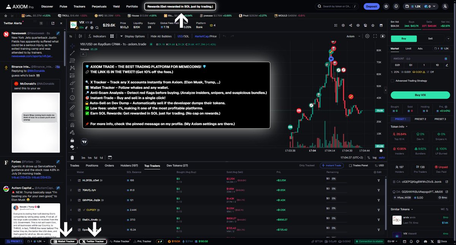The image size is (456, 245).
Task: Toggle auto scale on chart
Action: (x=382, y=157)
